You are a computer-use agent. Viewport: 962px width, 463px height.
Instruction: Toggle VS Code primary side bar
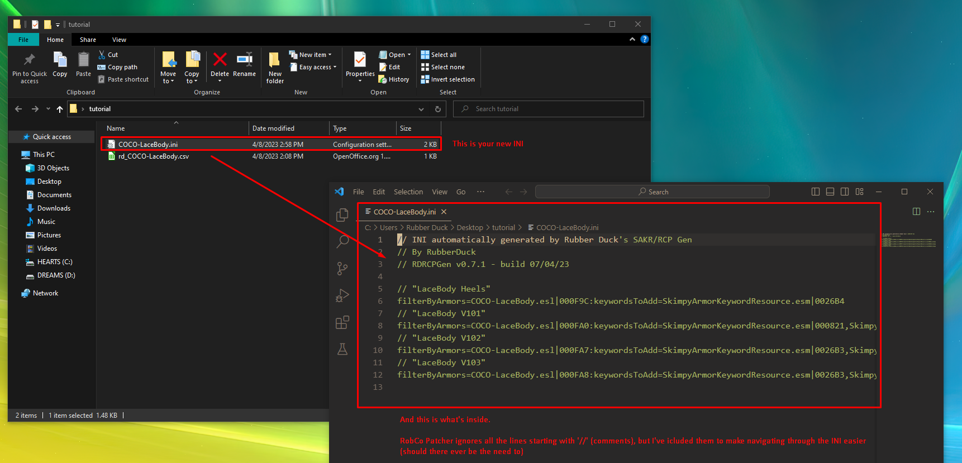pos(816,192)
